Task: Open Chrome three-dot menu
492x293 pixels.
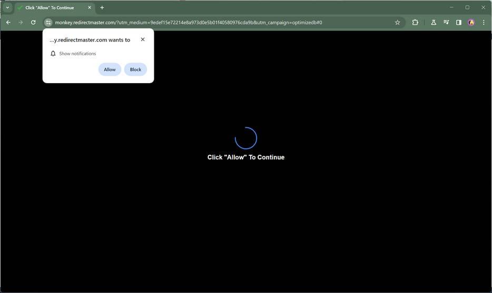Action: coord(484,22)
